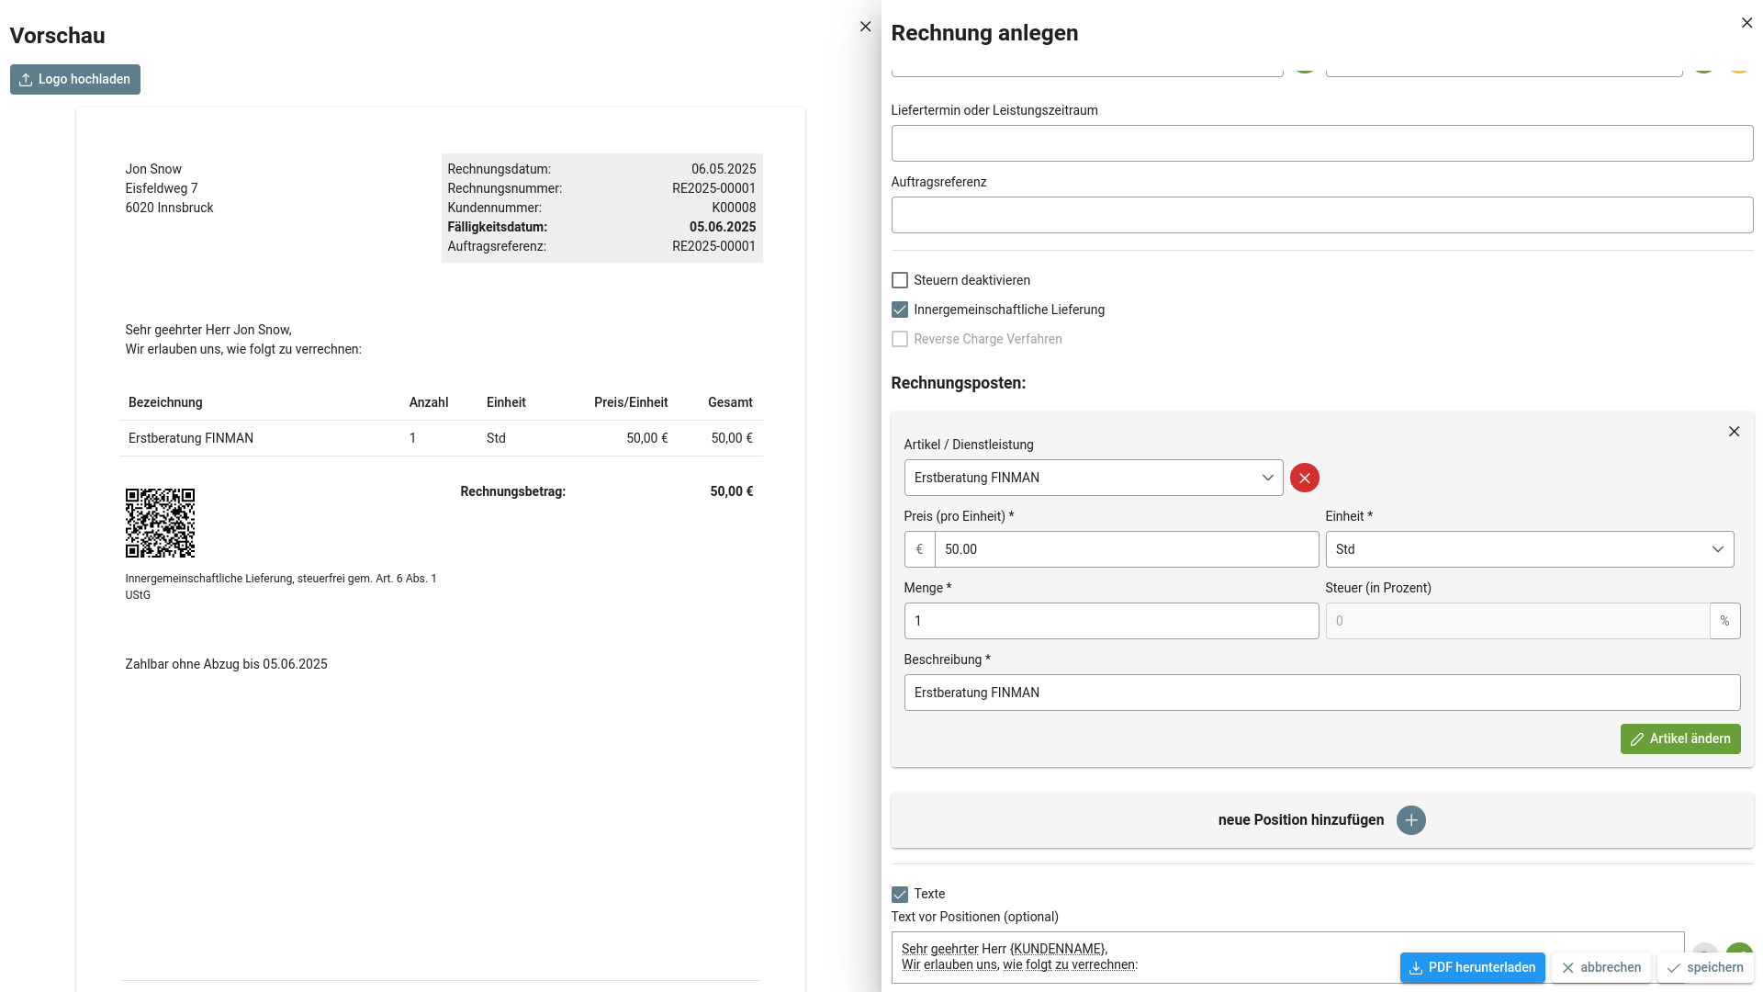The height and width of the screenshot is (992, 1763).
Task: Open Artikel / Dienstleistung dropdown
Action: click(1094, 478)
